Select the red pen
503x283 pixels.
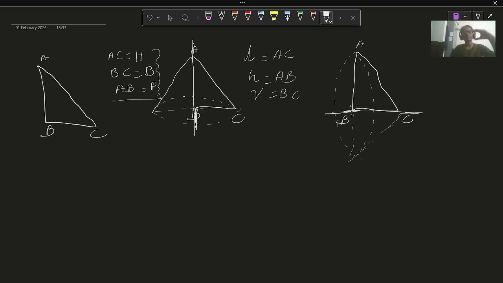click(x=248, y=17)
